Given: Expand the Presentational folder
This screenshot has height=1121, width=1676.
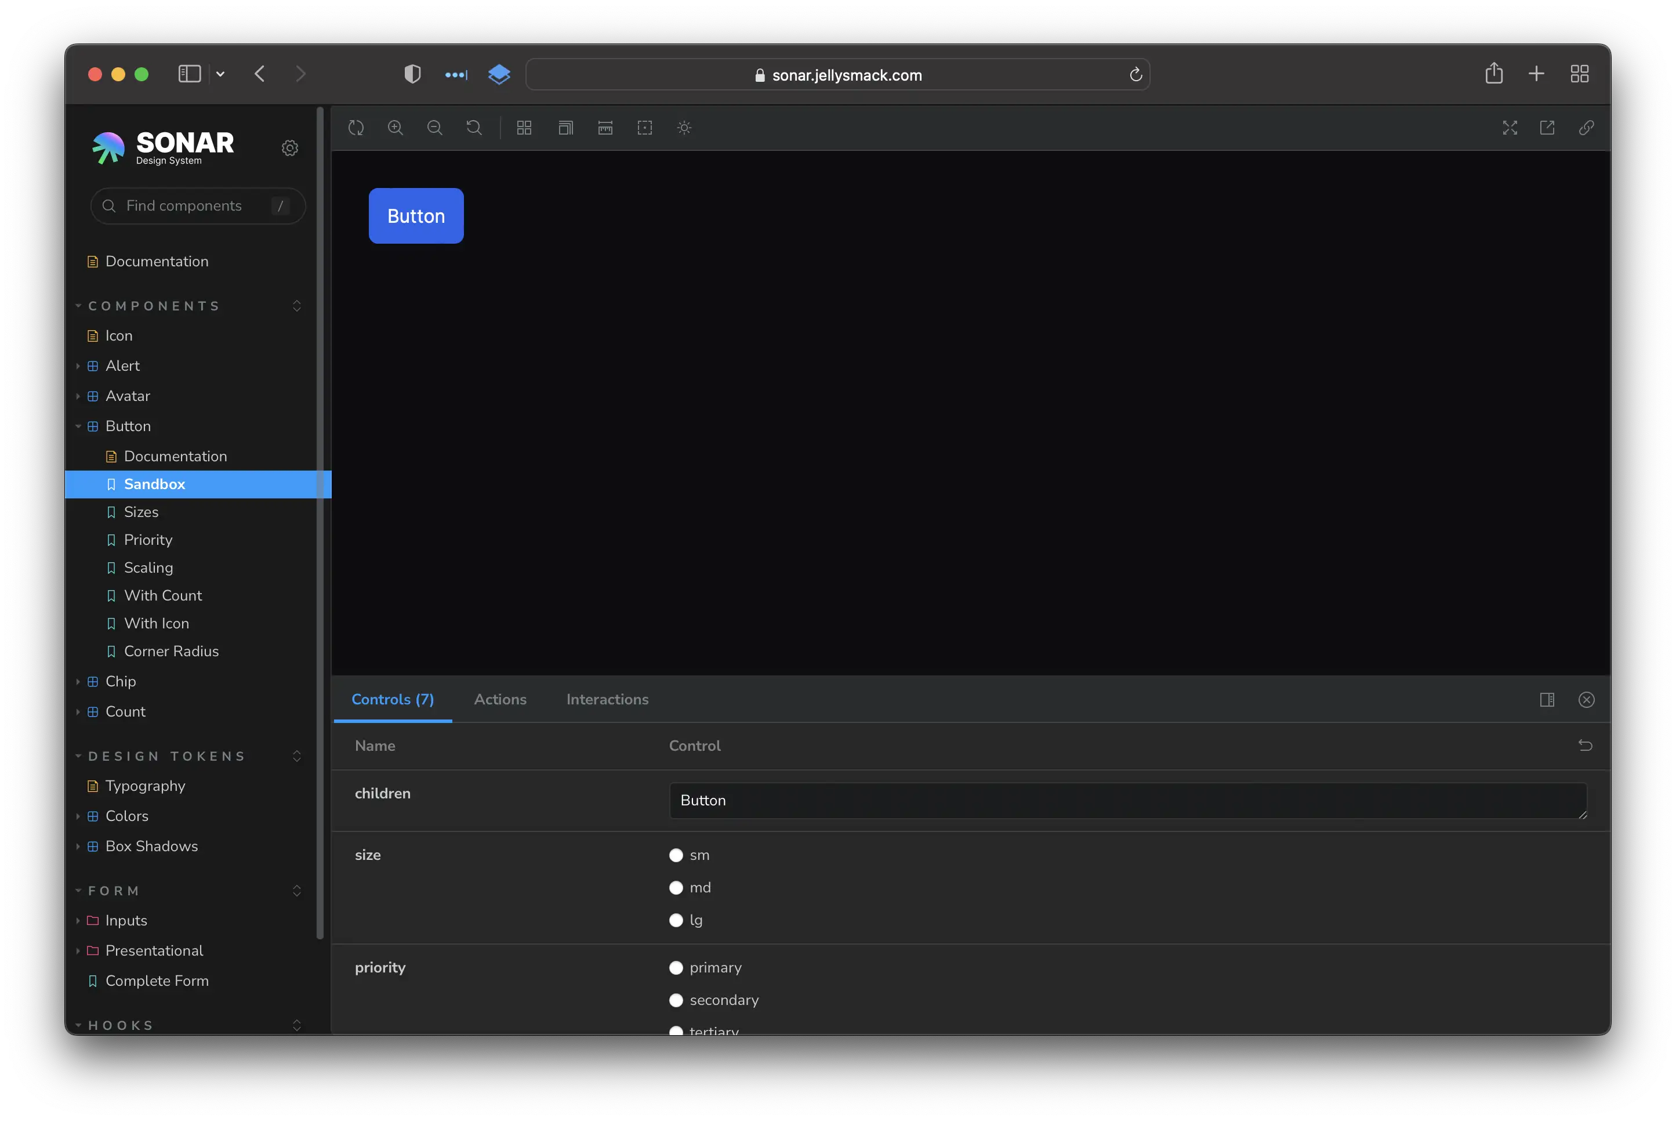Looking at the screenshot, I should tap(78, 951).
